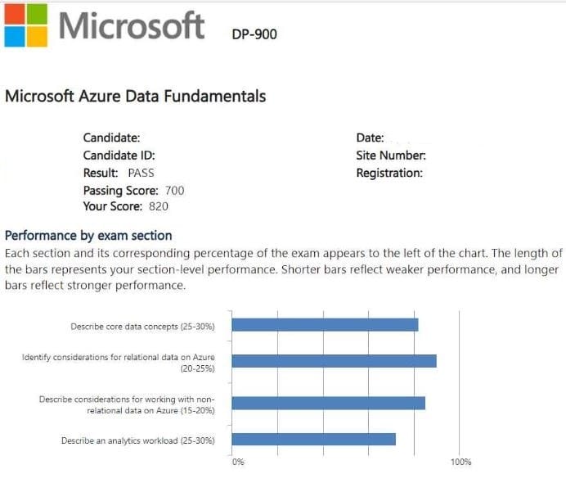Click the Site Number label

coord(390,156)
